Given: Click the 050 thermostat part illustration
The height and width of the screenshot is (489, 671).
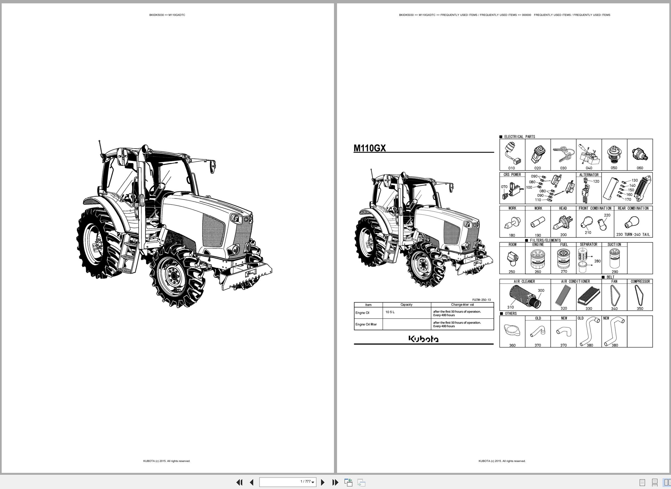Looking at the screenshot, I should (614, 155).
